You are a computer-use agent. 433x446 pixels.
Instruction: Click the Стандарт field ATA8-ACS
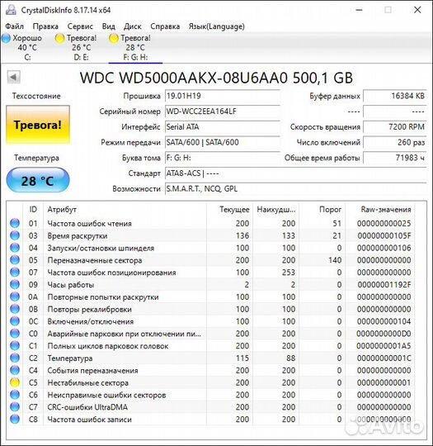(x=295, y=173)
